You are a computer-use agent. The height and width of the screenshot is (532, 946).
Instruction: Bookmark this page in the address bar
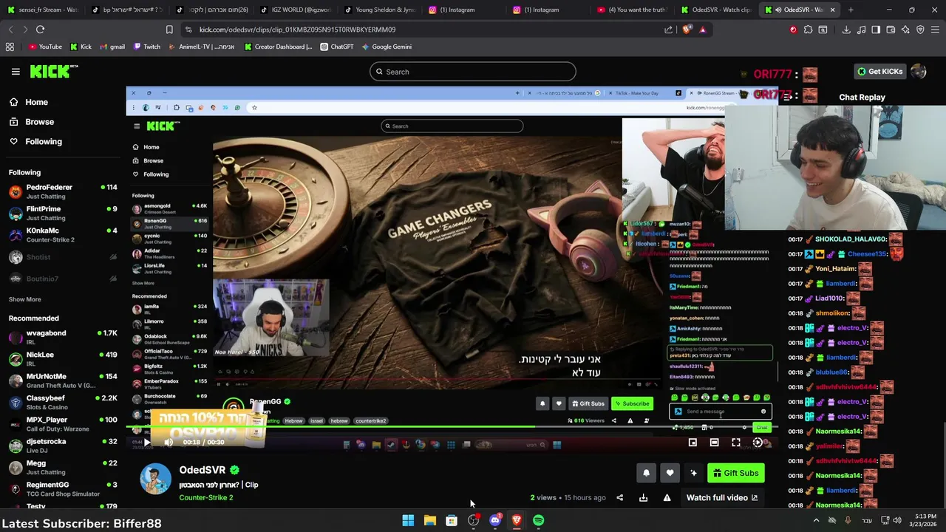tap(169, 30)
